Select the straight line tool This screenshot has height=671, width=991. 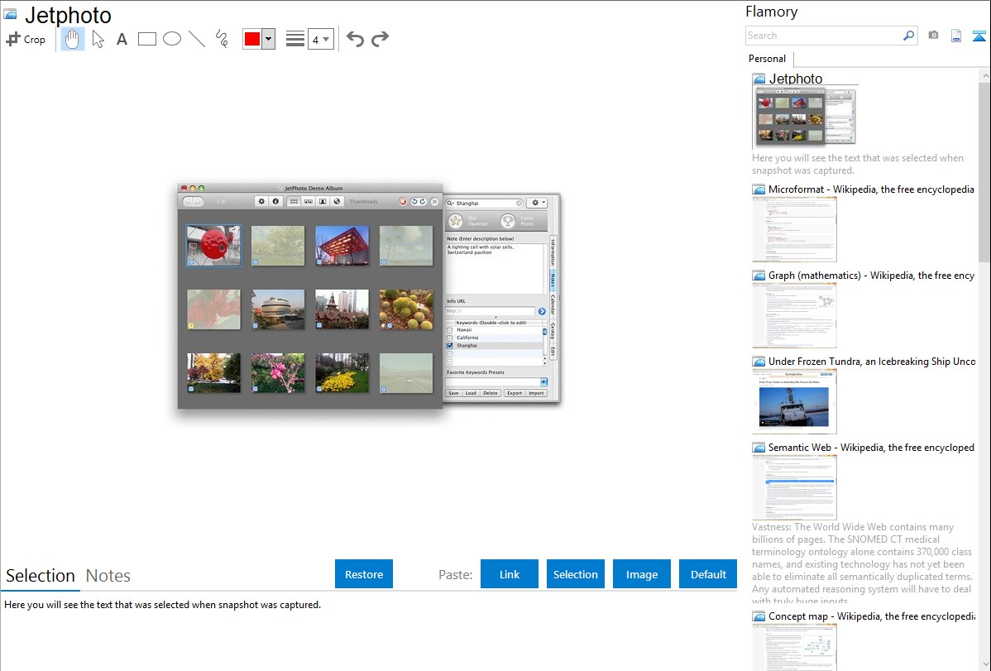pyautogui.click(x=197, y=39)
